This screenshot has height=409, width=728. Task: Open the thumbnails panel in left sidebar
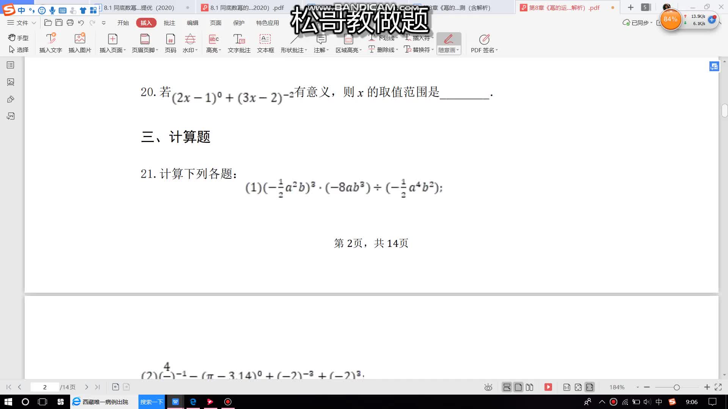[11, 82]
